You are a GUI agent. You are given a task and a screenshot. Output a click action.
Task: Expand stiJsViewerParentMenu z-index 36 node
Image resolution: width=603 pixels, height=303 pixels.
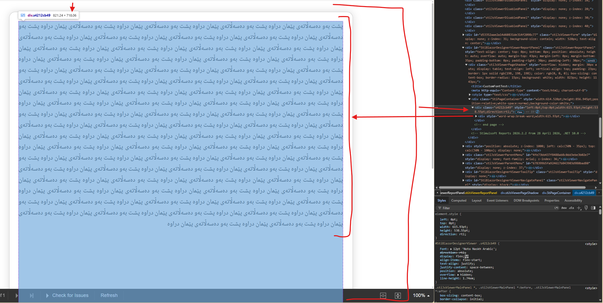(463, 155)
